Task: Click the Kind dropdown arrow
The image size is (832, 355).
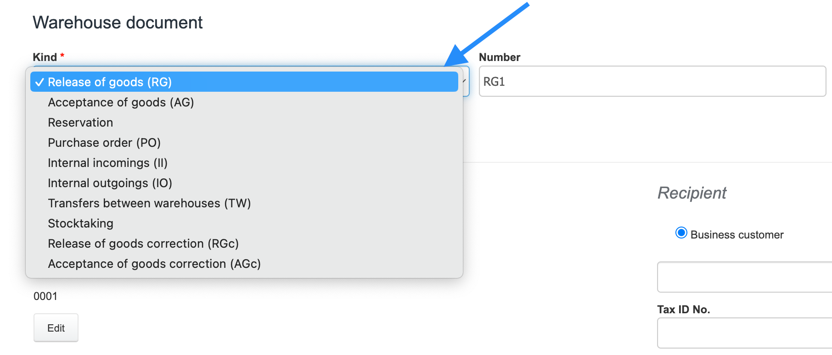Action: 464,81
